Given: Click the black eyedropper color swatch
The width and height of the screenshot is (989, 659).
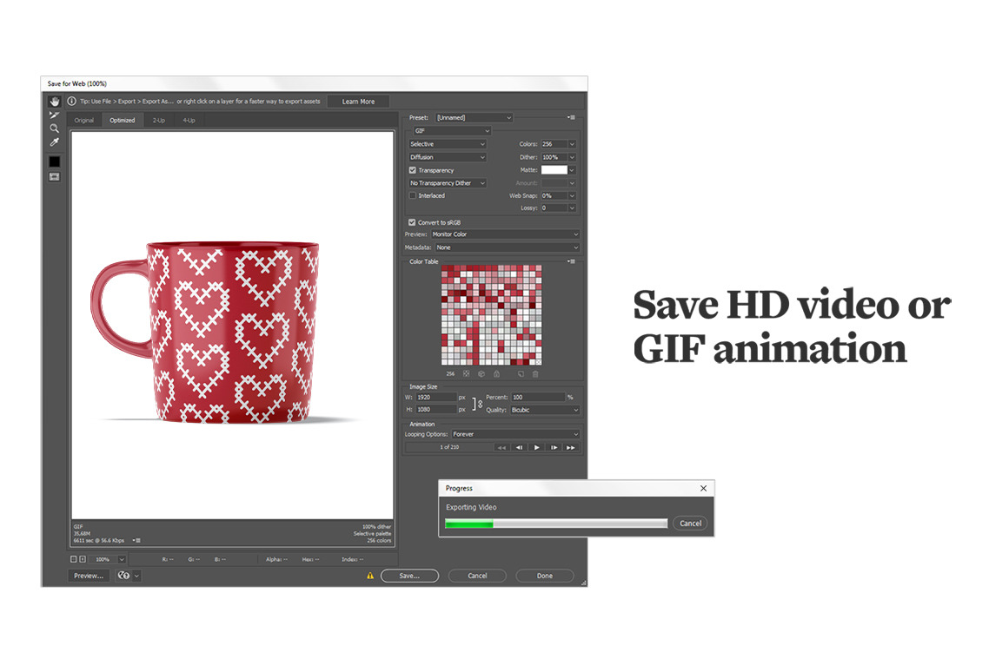Looking at the screenshot, I should [54, 161].
